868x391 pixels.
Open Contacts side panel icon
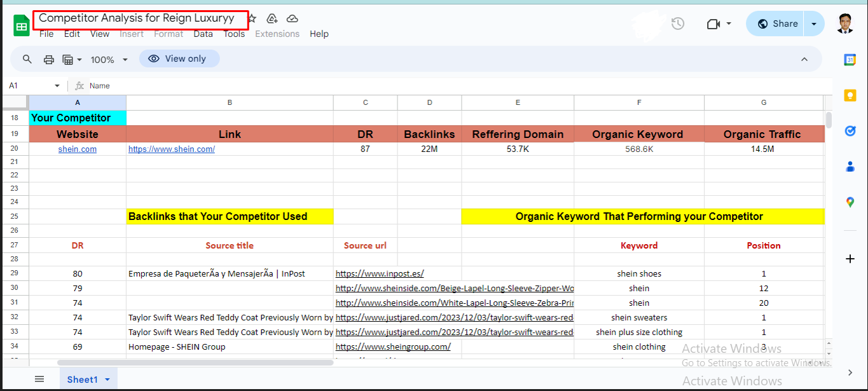click(850, 167)
